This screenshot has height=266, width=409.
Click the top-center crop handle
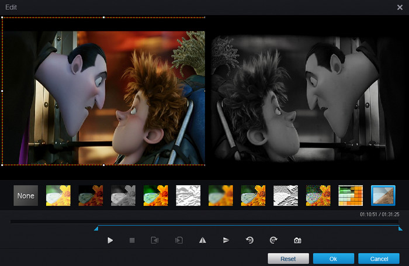pyautogui.click(x=104, y=17)
